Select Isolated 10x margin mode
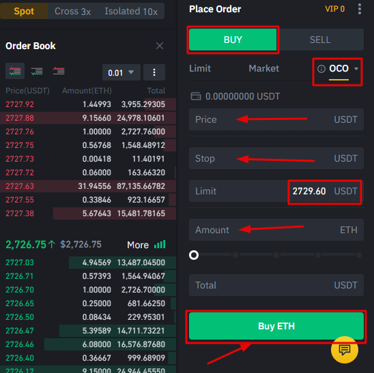The width and height of the screenshot is (374, 373). click(131, 11)
